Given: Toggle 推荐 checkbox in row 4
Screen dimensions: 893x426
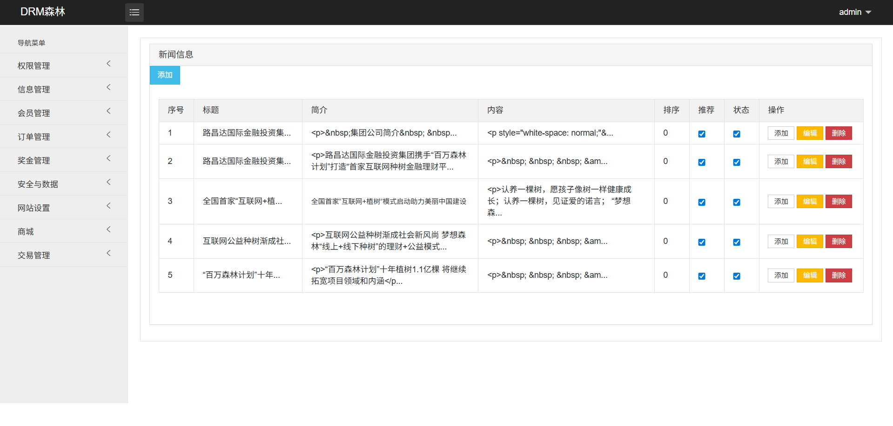Looking at the screenshot, I should 702,242.
